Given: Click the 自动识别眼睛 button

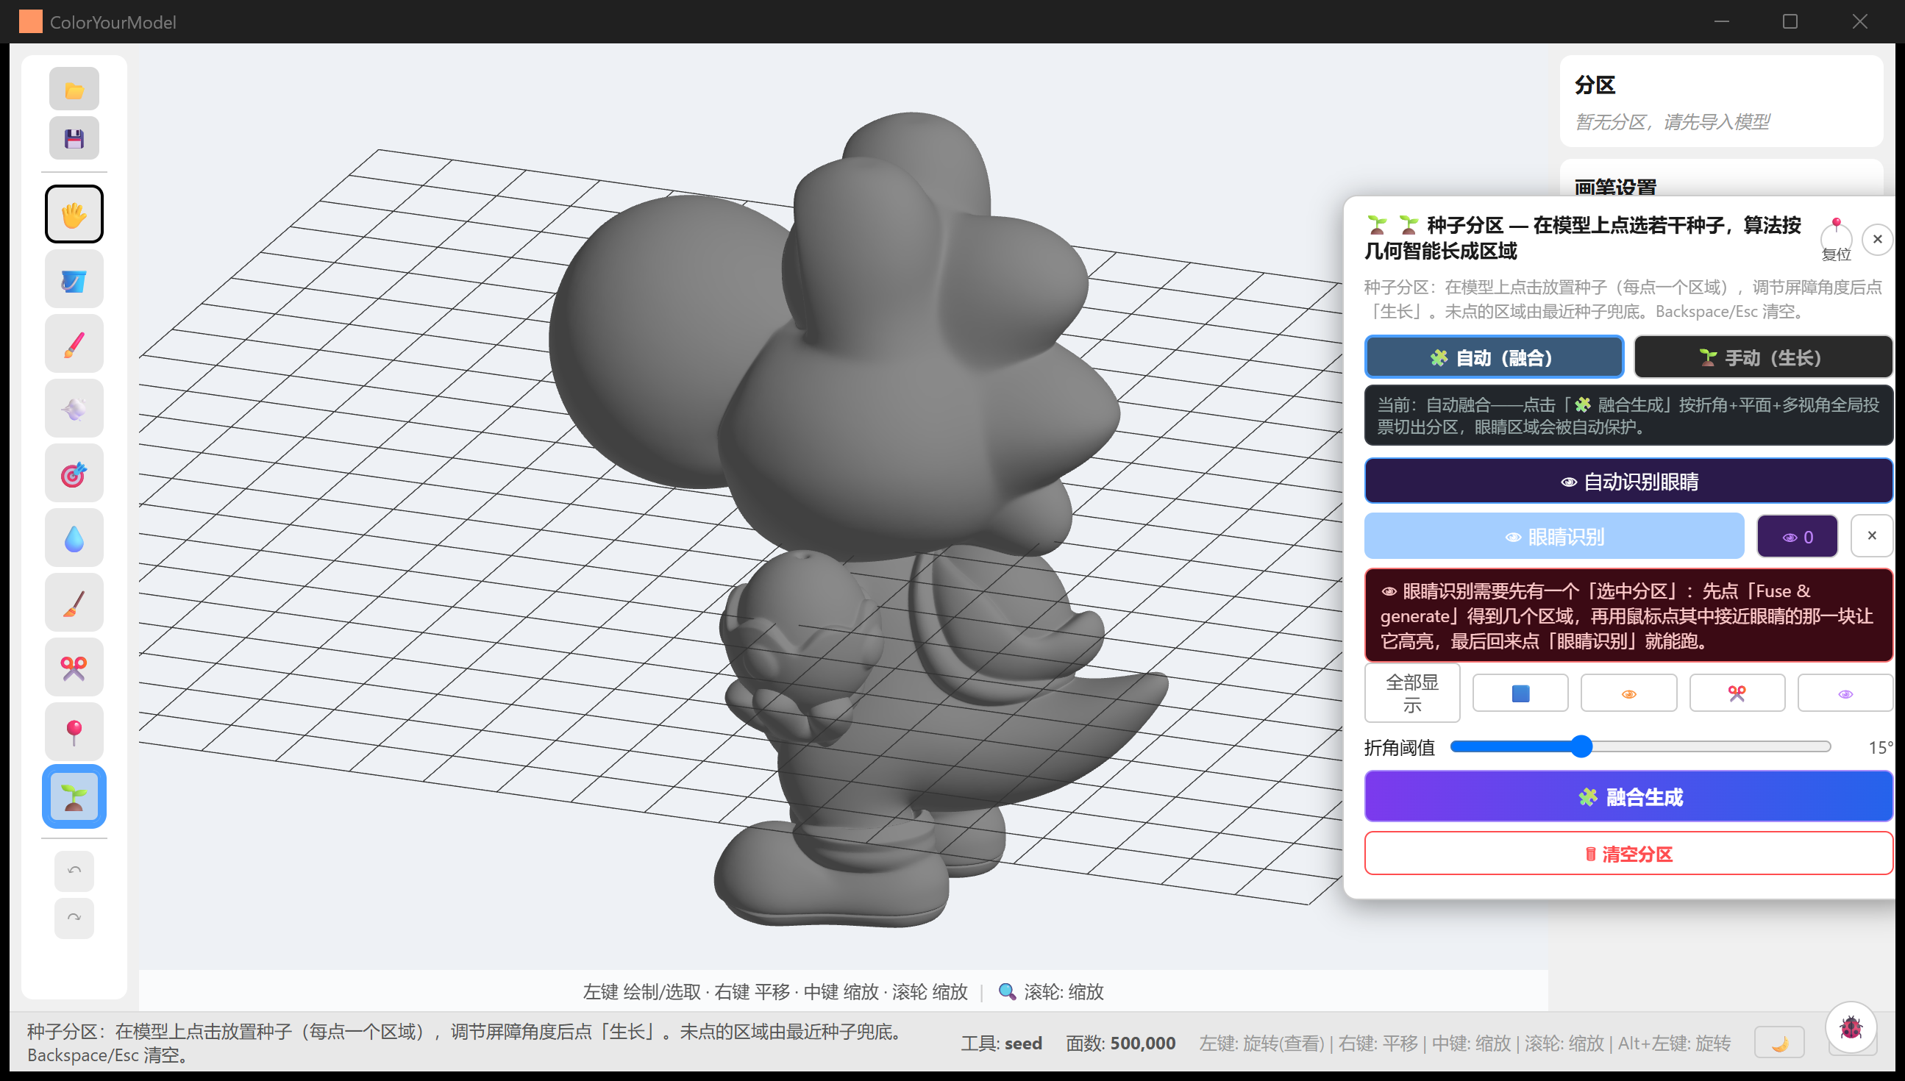Looking at the screenshot, I should 1628,481.
